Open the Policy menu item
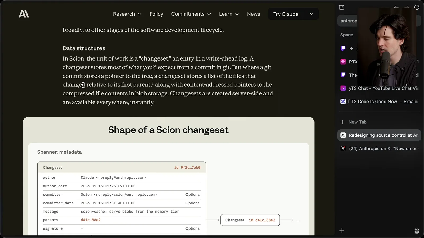Viewport: 424px width, 238px height. 156,14
